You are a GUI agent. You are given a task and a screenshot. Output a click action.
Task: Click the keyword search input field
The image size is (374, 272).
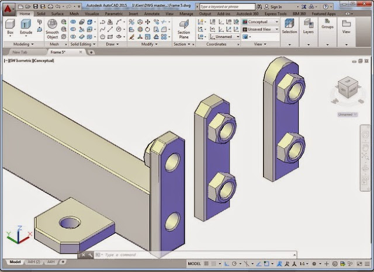point(227,6)
